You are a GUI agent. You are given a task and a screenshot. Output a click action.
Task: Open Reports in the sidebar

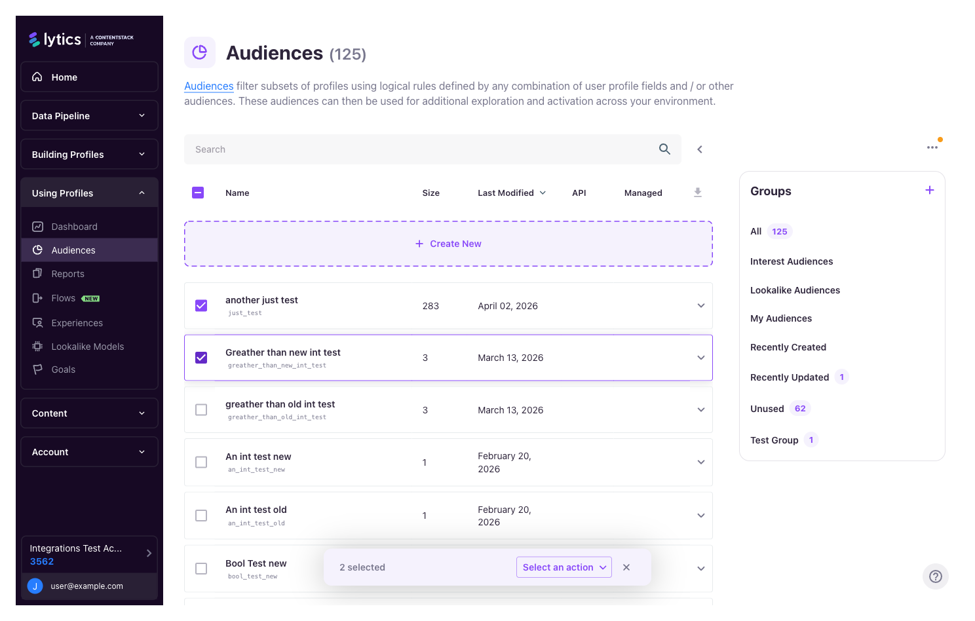point(67,273)
